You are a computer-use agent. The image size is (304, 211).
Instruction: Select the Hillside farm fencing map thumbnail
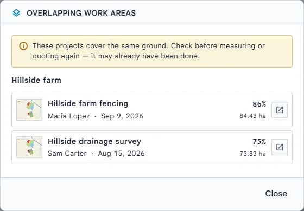point(29,110)
